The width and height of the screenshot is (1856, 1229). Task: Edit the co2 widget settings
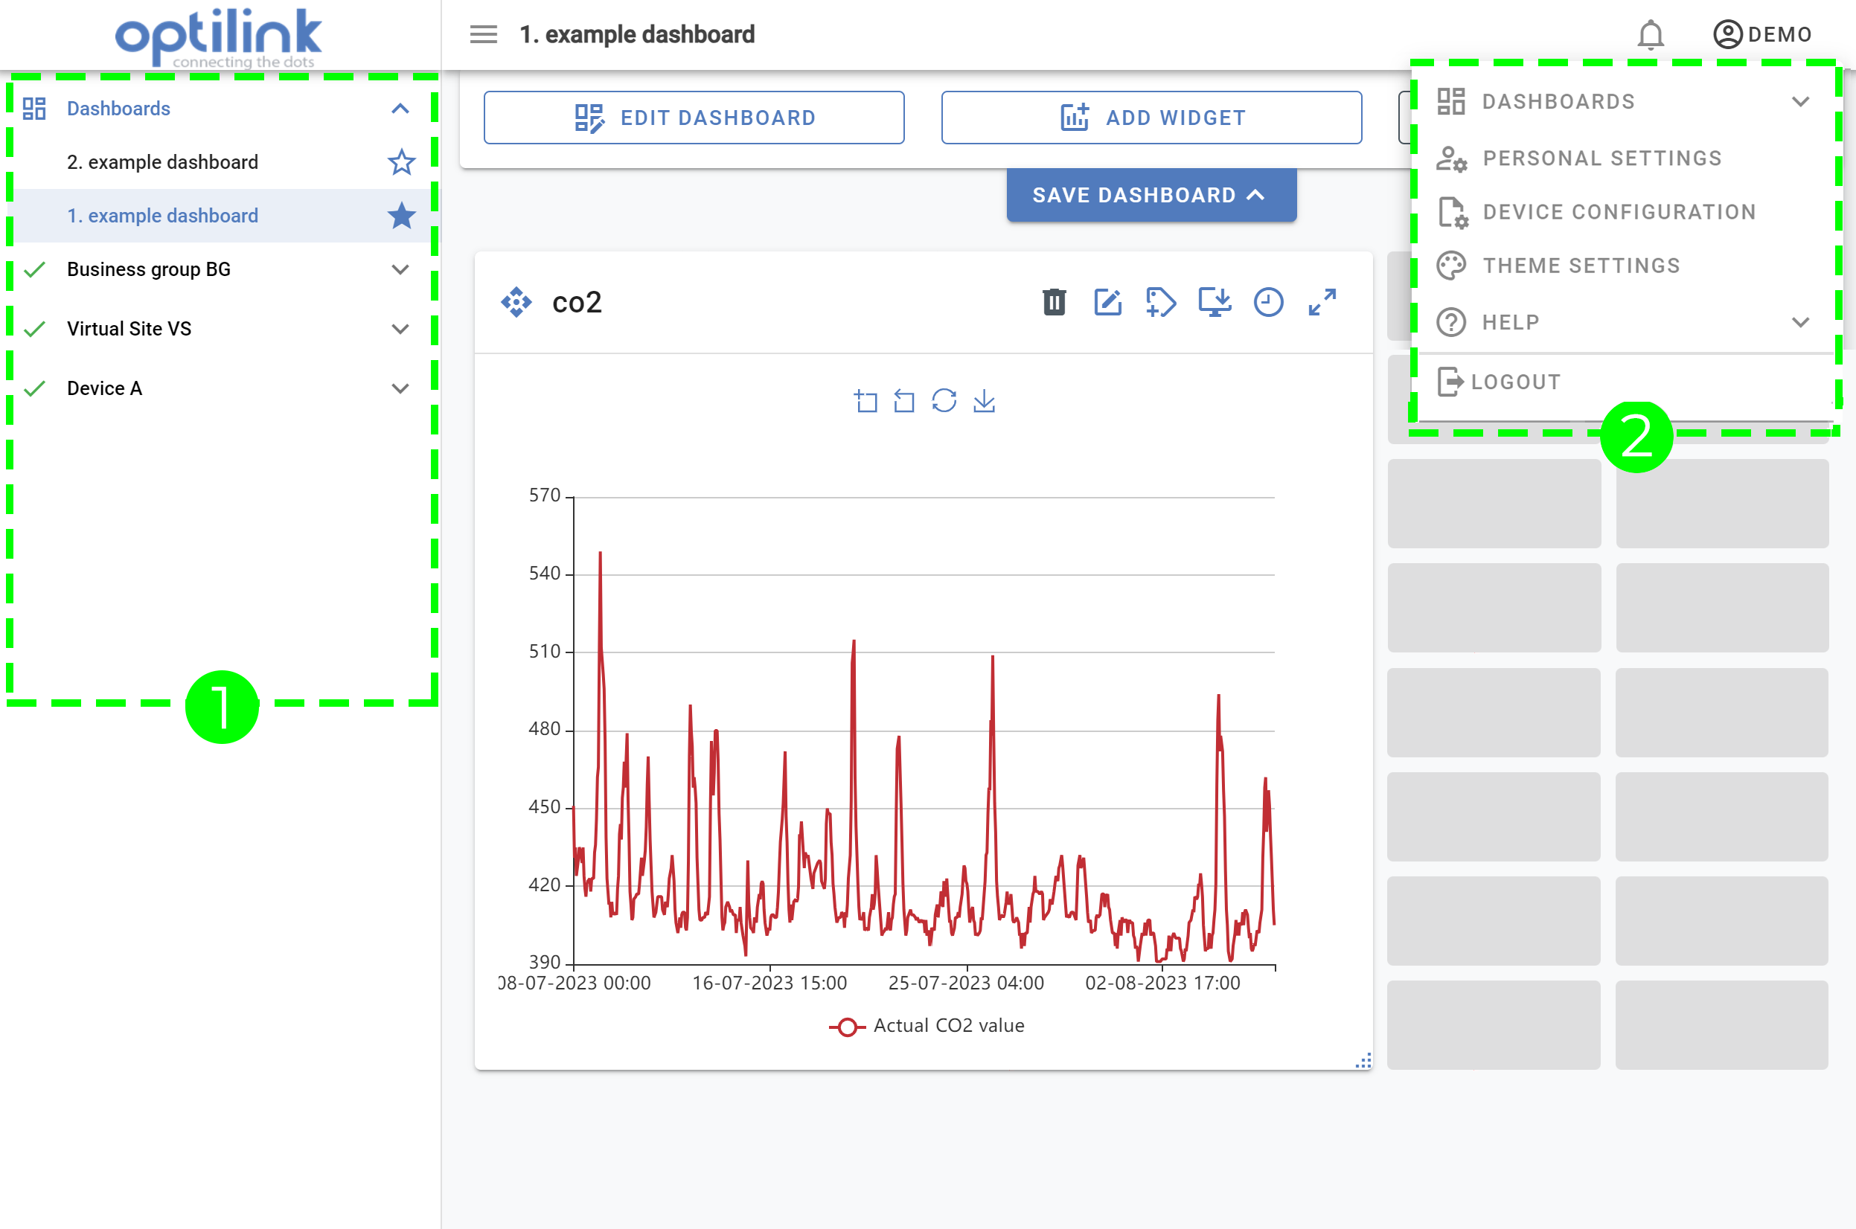pyautogui.click(x=1107, y=302)
